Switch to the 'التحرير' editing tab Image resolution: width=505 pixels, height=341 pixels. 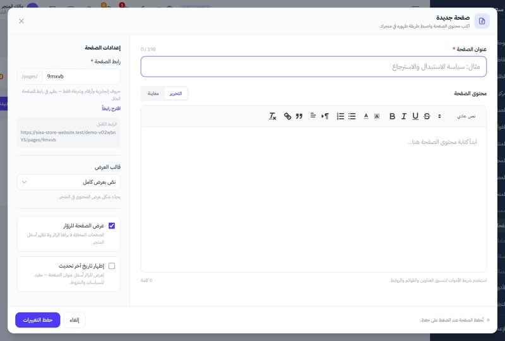[175, 93]
